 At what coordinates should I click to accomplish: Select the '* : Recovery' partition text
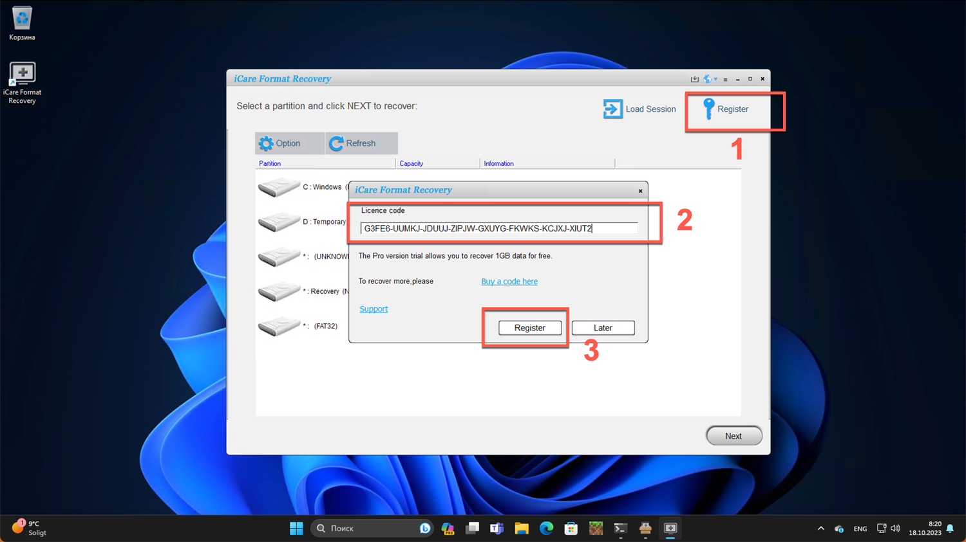(321, 291)
